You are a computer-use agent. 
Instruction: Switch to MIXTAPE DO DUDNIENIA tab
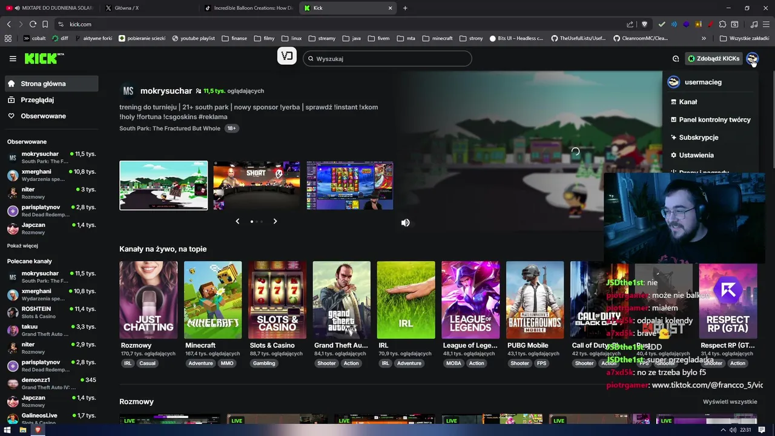click(x=50, y=8)
